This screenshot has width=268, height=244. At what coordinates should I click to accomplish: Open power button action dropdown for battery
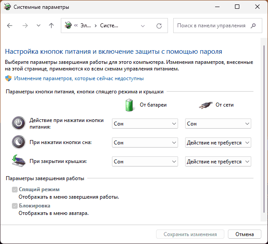[x=145, y=124]
